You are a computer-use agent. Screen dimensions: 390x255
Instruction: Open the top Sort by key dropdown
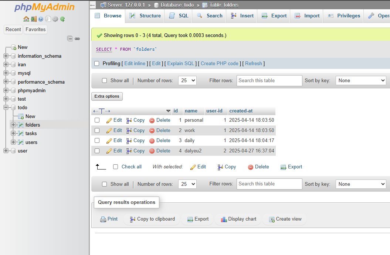(361, 80)
